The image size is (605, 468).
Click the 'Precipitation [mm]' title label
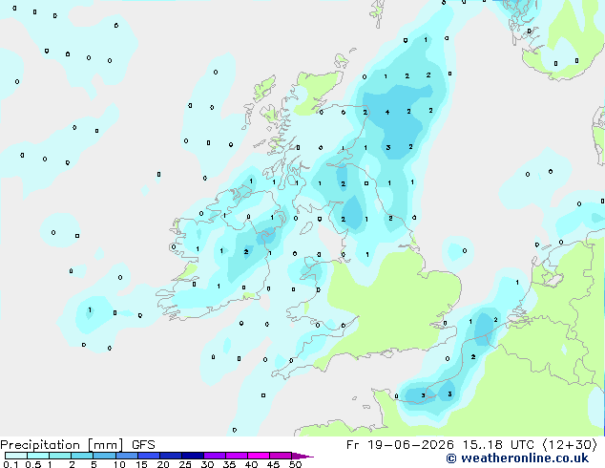coord(62,445)
